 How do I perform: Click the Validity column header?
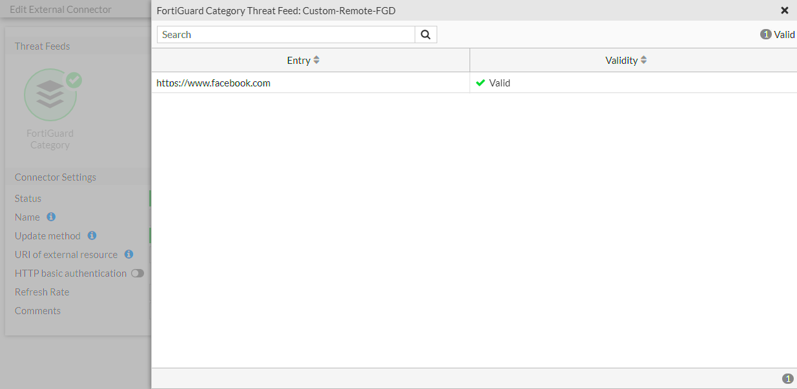pyautogui.click(x=622, y=60)
